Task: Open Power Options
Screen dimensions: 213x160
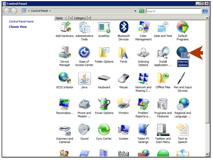Action: point(104,106)
